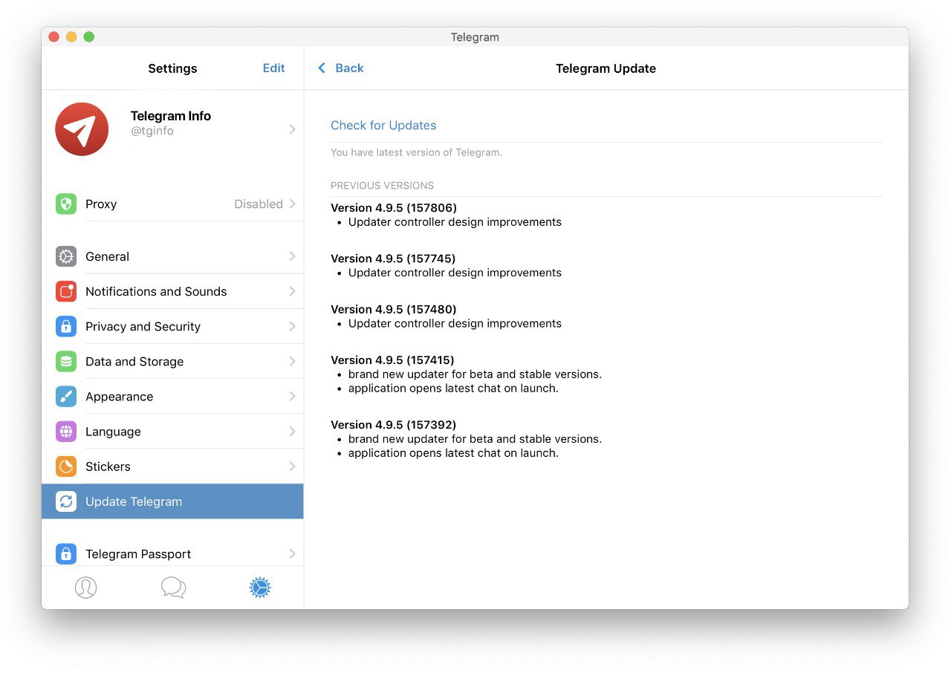Expand the Telegram Info profile chevron

[293, 129]
